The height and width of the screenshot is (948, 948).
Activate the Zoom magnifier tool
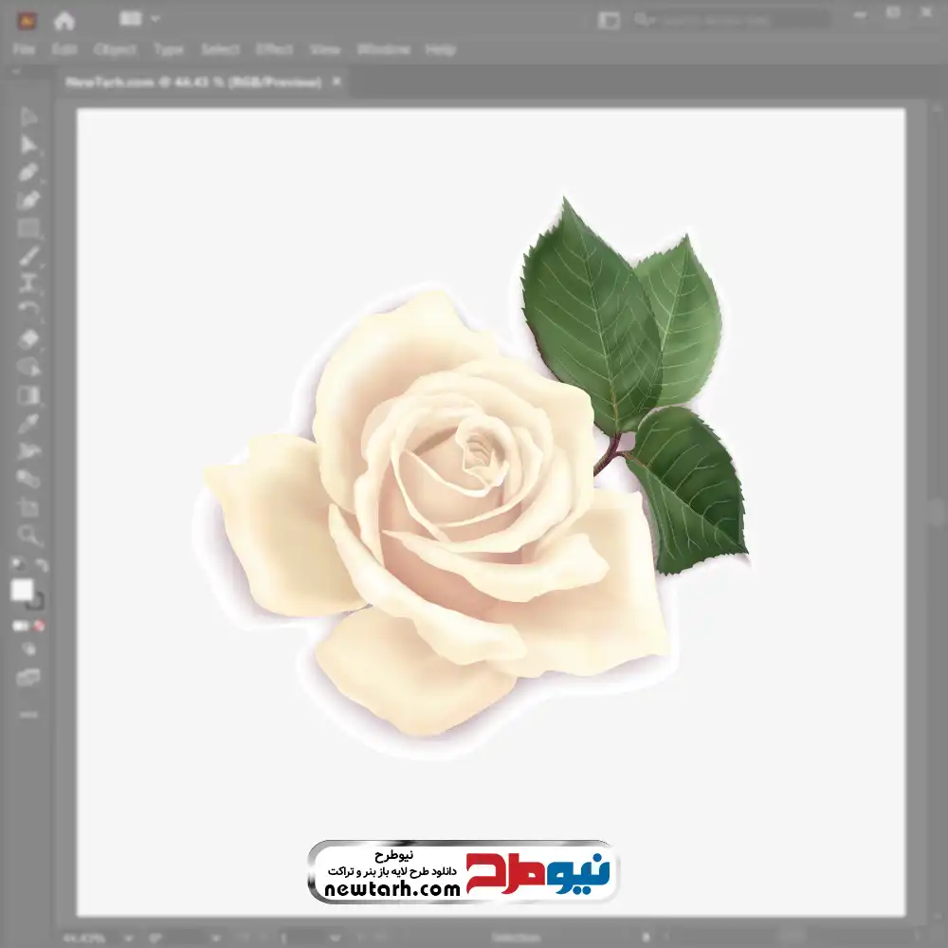pyautogui.click(x=28, y=536)
